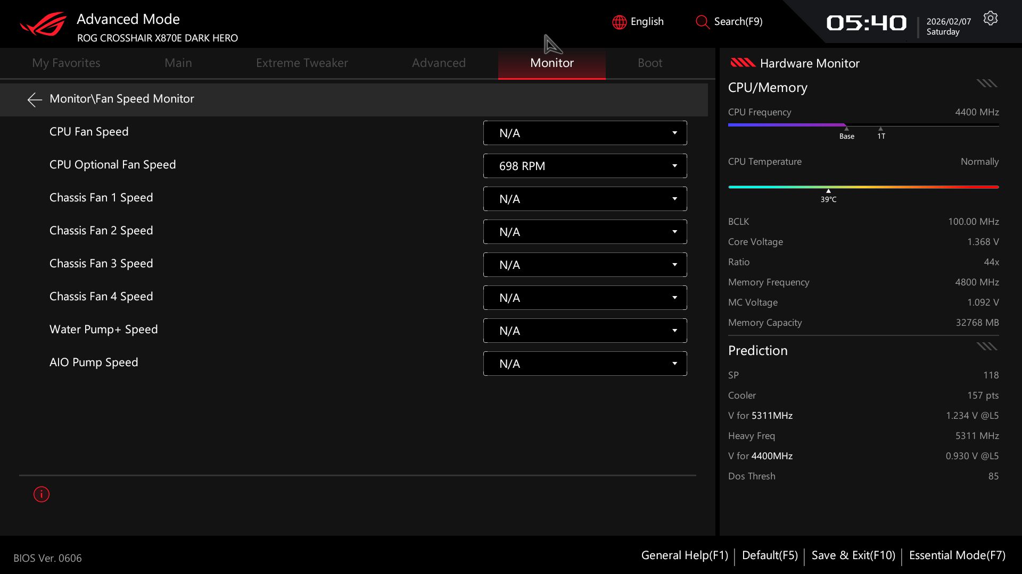1022x574 pixels.
Task: Click Save & Exit(F10)
Action: pyautogui.click(x=853, y=555)
